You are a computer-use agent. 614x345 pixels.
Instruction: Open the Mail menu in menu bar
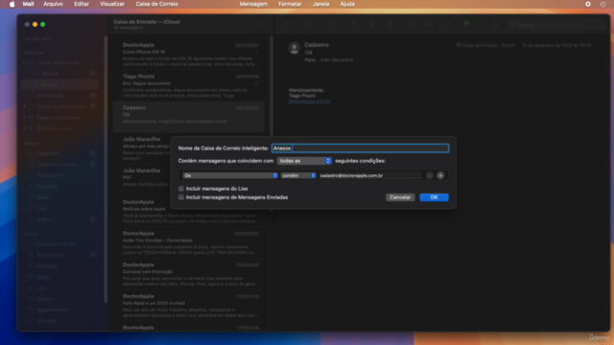[x=28, y=4]
